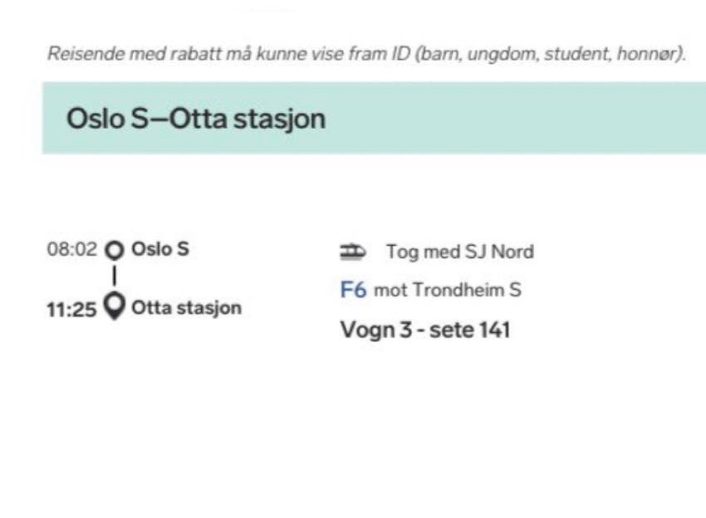Click the 11:25 arrival time

(x=71, y=308)
